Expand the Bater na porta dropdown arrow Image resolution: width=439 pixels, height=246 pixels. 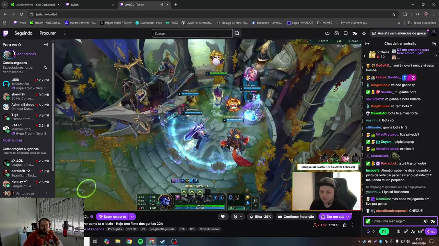pyautogui.click(x=132, y=217)
